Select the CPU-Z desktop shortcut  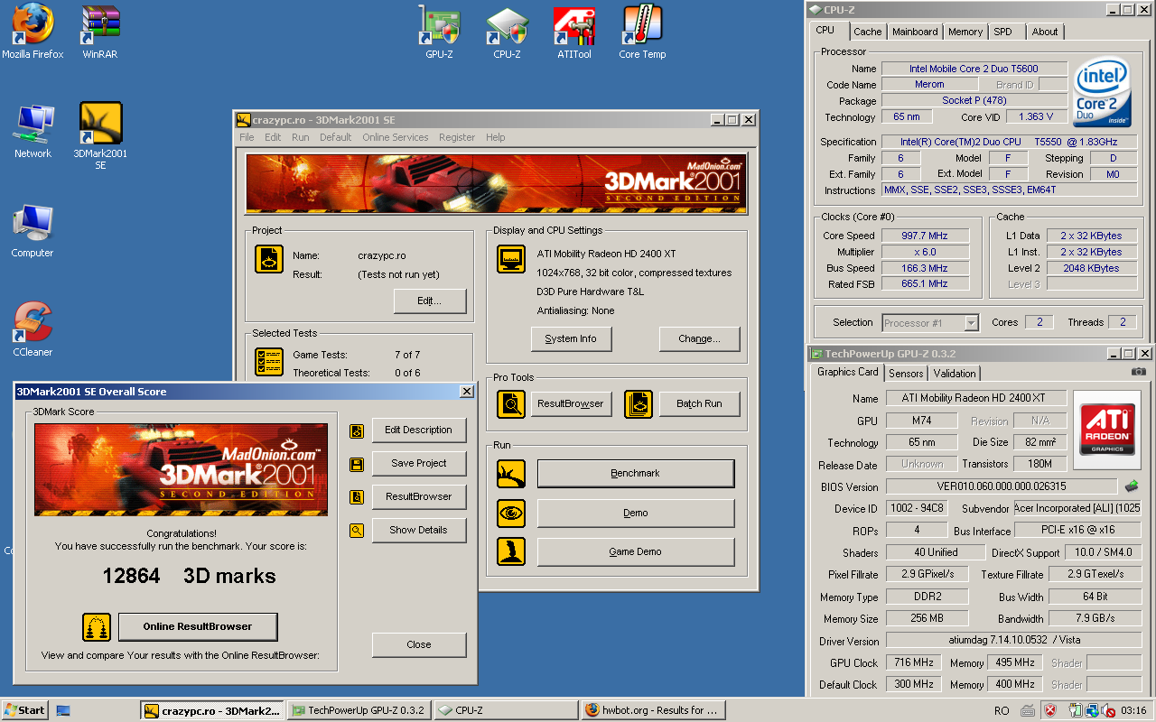pos(507,32)
